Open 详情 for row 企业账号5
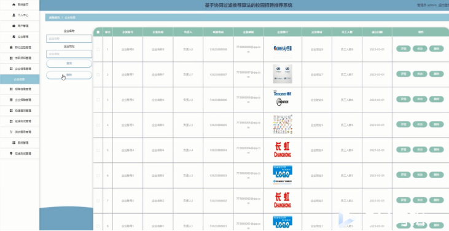This screenshot has width=449, height=231. click(x=404, y=125)
